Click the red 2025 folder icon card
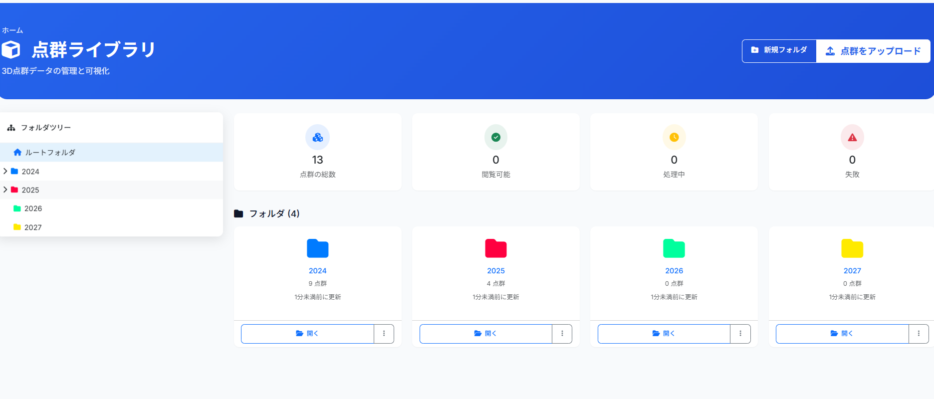Screen dimensions: 934x399 click(495, 248)
